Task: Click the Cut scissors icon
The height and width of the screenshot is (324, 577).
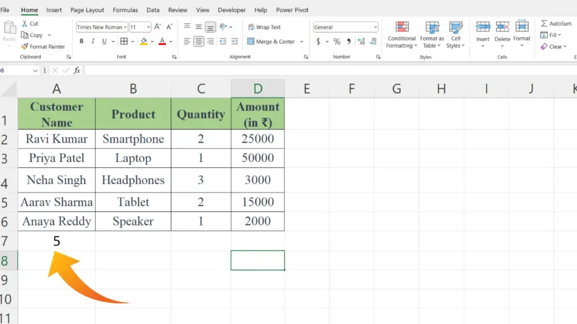Action: point(25,24)
